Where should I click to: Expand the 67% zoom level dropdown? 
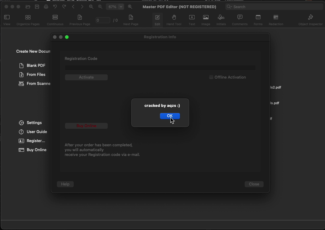[x=121, y=7]
